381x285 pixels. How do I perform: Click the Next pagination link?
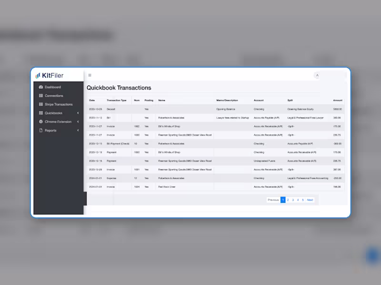click(x=310, y=200)
